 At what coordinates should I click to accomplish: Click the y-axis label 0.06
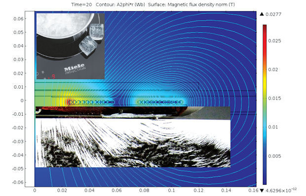[18, 19]
